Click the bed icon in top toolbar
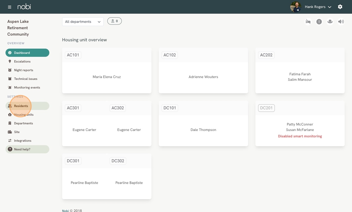Viewport: 352px width, 212px height. tap(308, 22)
